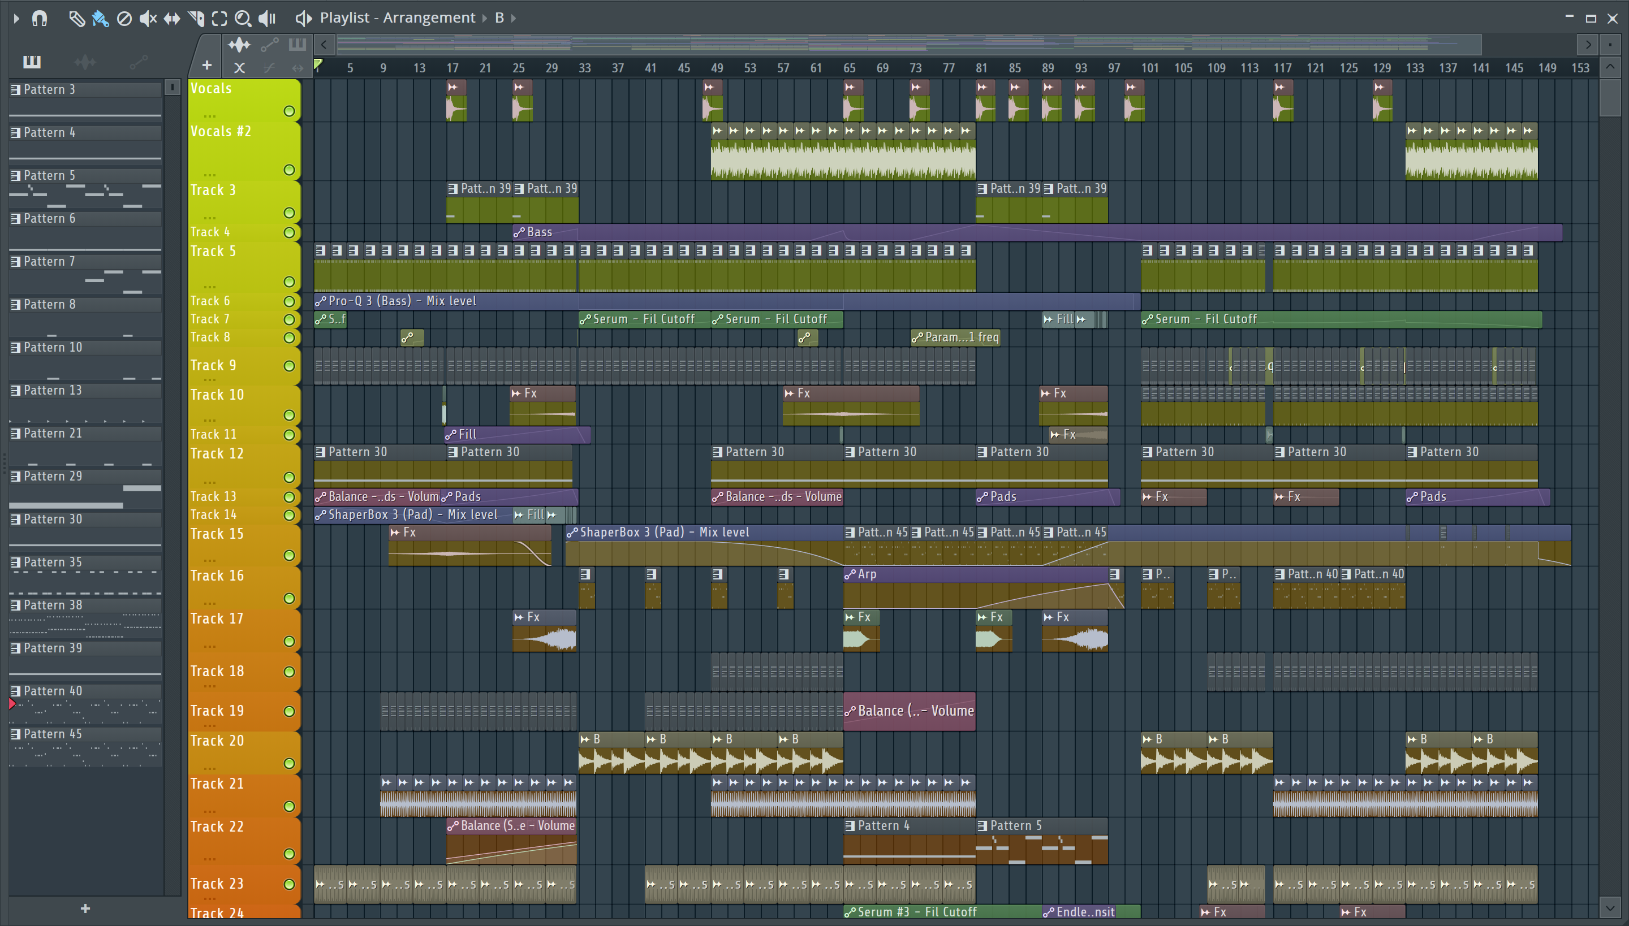This screenshot has height=926, width=1629.
Task: Mute the Vocals track
Action: (x=289, y=111)
